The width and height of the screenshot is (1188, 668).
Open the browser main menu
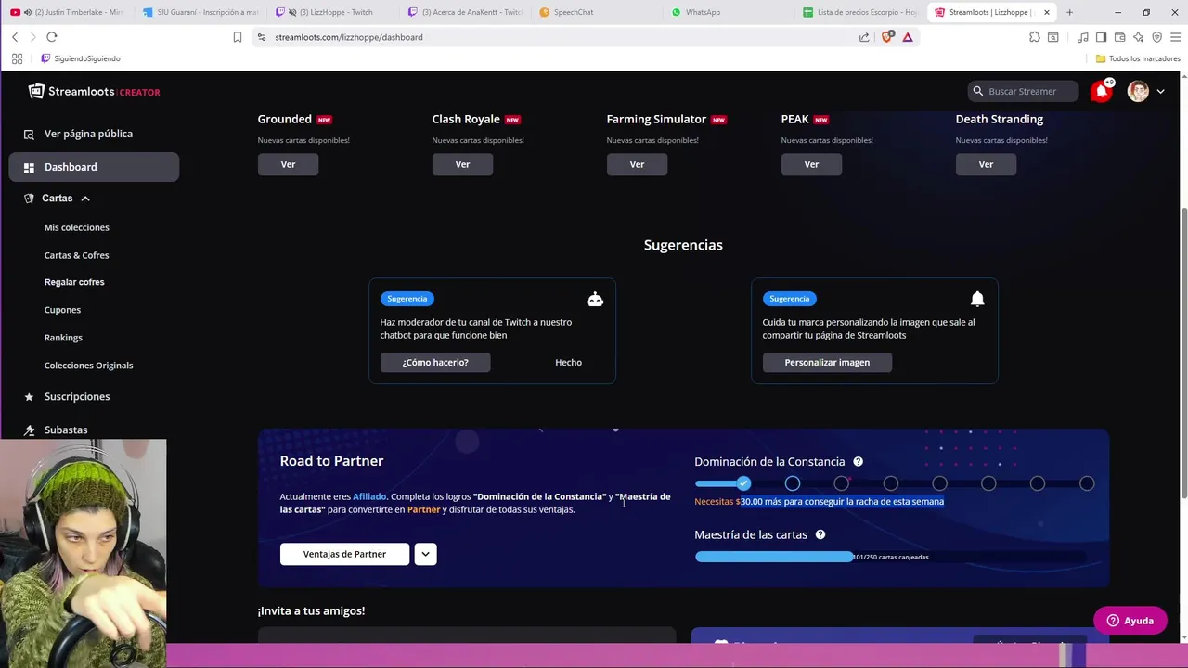(x=1176, y=37)
